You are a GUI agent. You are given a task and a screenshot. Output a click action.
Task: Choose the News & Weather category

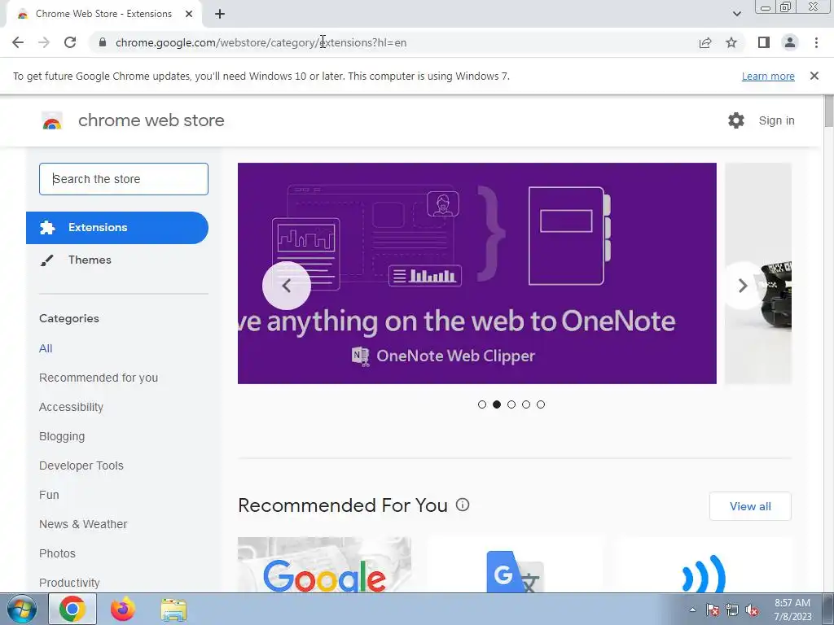83,524
